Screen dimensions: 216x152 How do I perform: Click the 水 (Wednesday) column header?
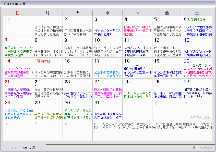[x=107, y=13]
